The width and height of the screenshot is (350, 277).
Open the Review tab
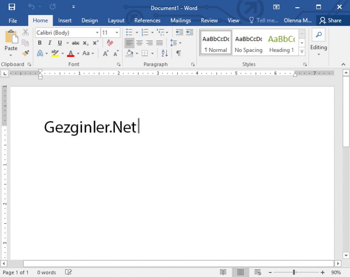click(209, 20)
